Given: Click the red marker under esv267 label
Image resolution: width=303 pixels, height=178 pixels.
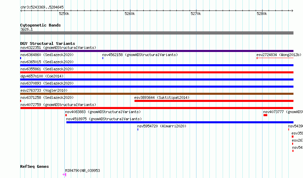Looking at the screenshot, I should tap(292, 144).
